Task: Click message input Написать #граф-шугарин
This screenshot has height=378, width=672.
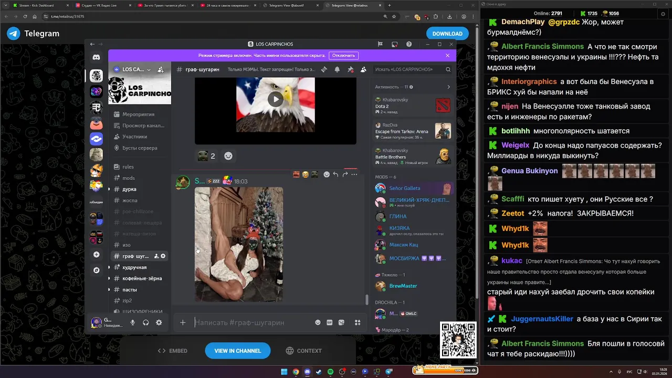Action: (252, 322)
